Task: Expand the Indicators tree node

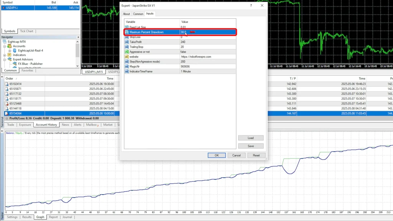Action: 5,55
